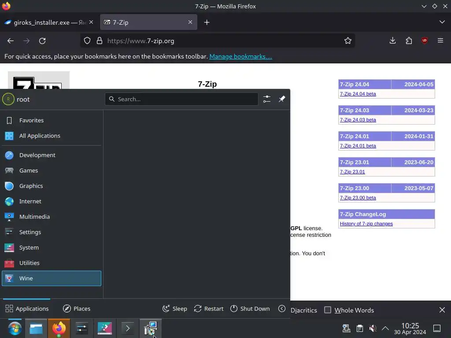
Task: Open the 7-Zip 24.01 beta link
Action: pyautogui.click(x=358, y=146)
